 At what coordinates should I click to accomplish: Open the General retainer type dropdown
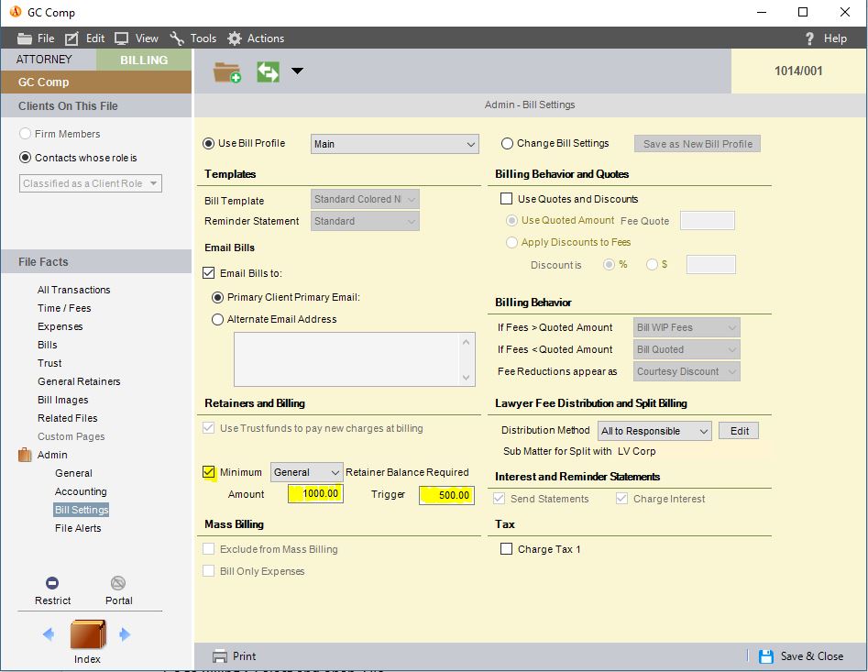pyautogui.click(x=307, y=472)
